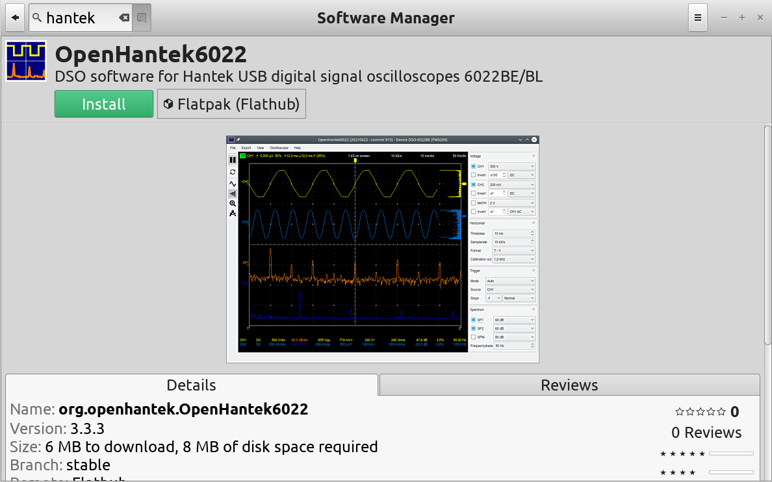Open the CH2 '200 mV' voltage dropdown
The width and height of the screenshot is (772, 482).
point(511,185)
